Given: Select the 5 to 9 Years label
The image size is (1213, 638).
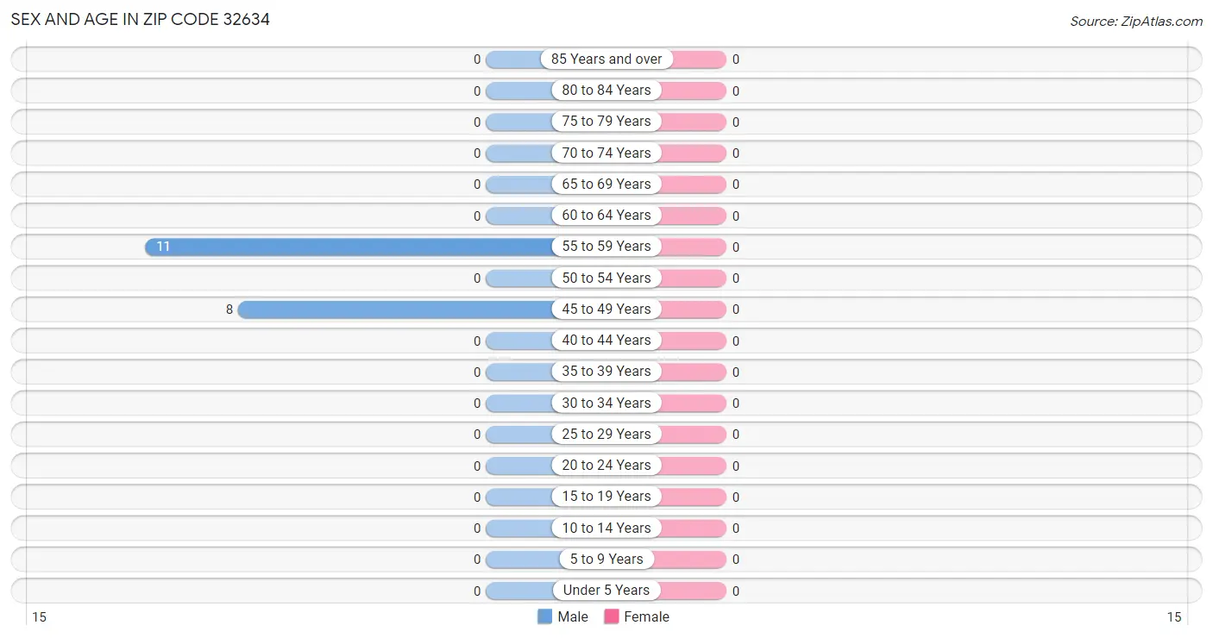Looking at the screenshot, I should click(x=606, y=559).
